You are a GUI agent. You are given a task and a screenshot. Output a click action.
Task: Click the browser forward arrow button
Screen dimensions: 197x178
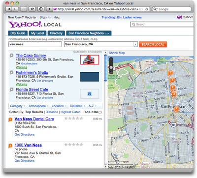pos(15,9)
